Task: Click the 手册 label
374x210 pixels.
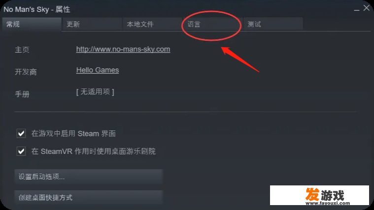Action: click(22, 94)
